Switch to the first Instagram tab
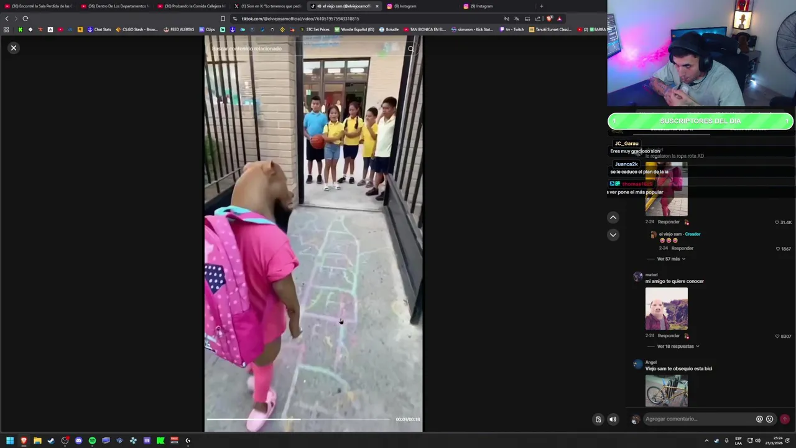The width and height of the screenshot is (796, 448). tap(422, 6)
